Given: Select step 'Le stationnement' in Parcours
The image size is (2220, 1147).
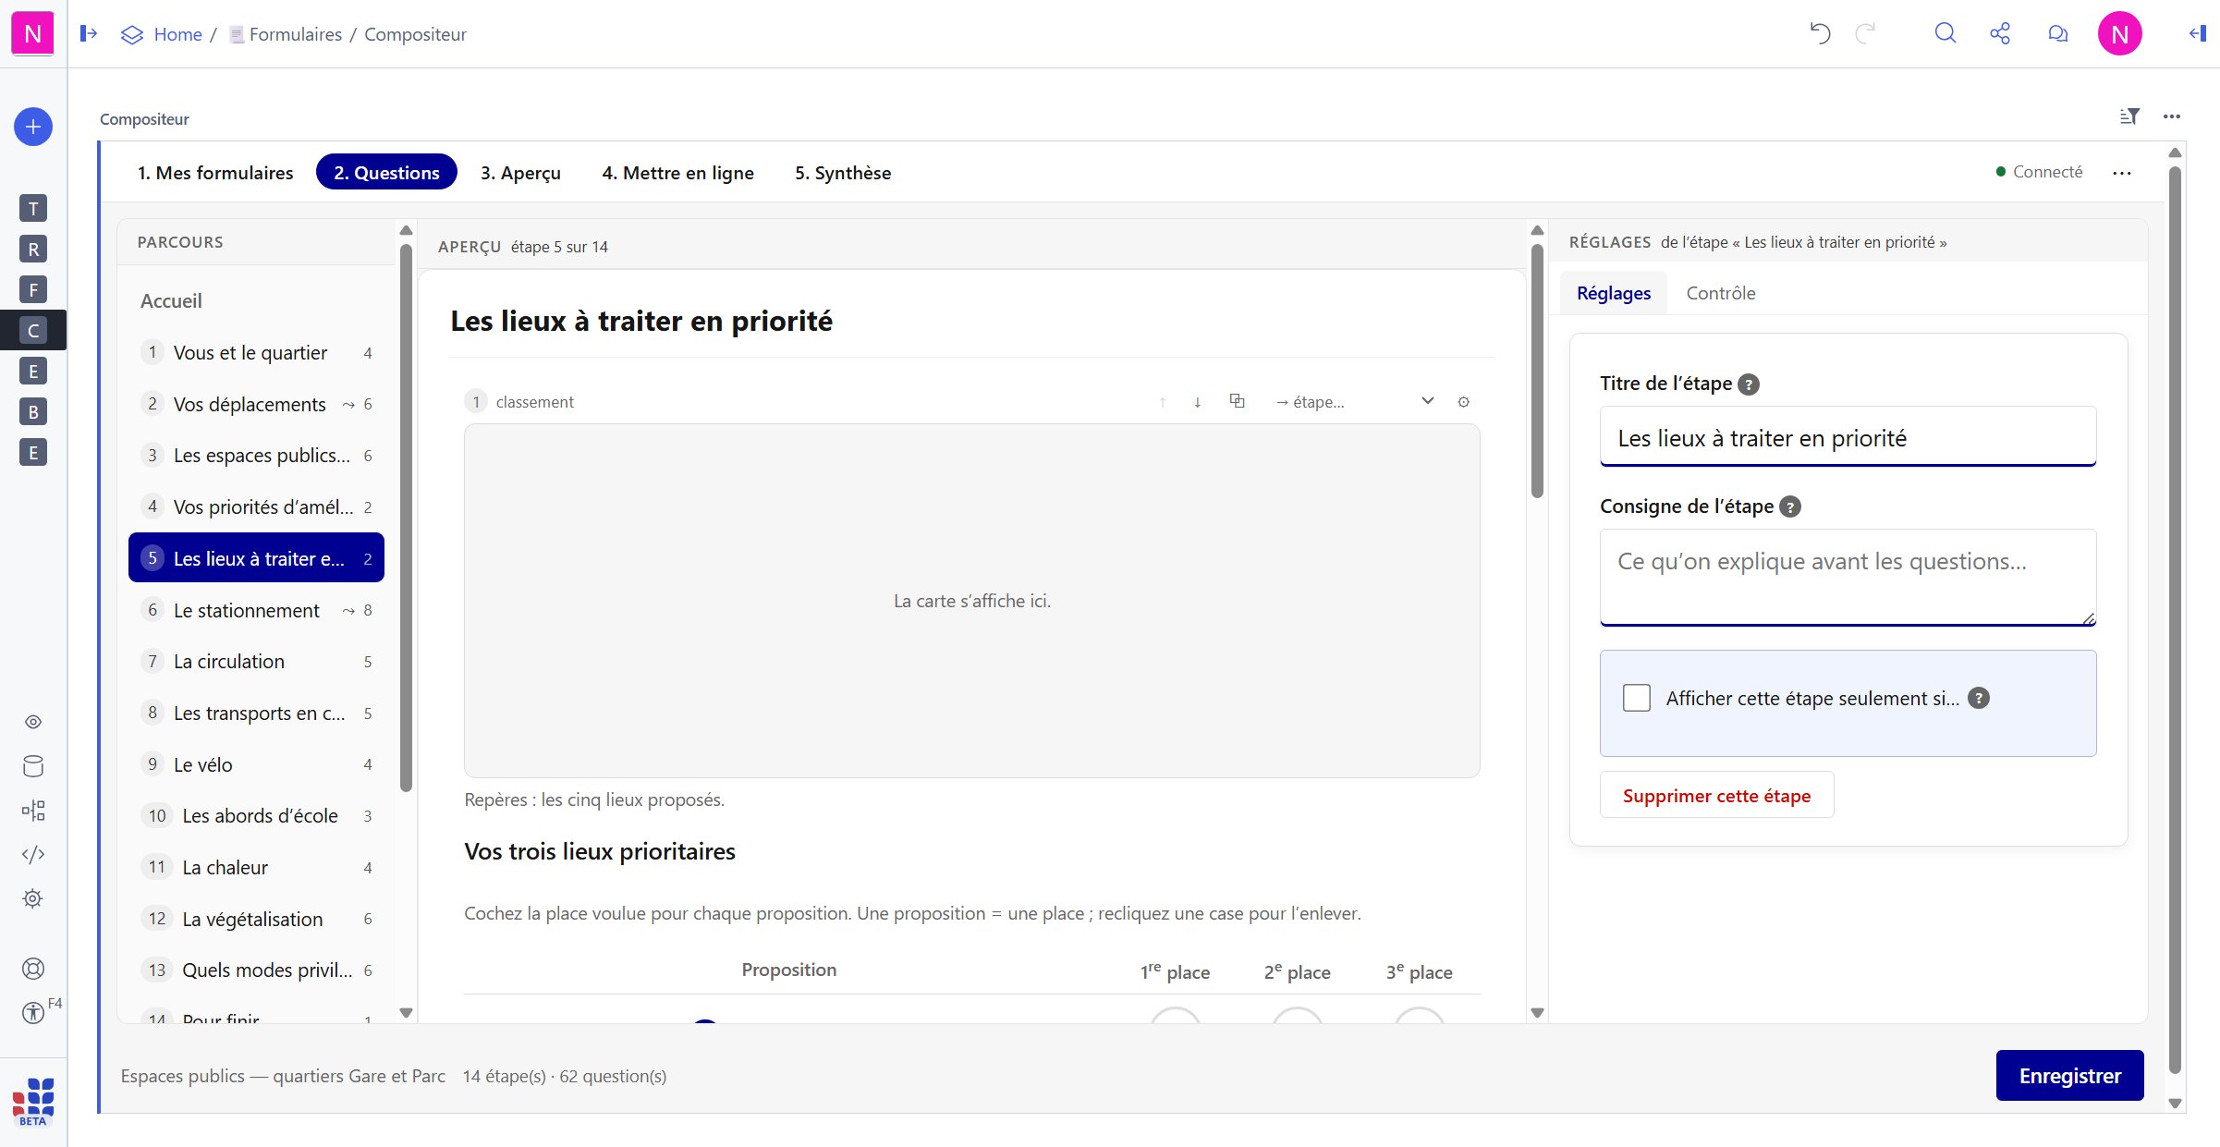Looking at the screenshot, I should click(x=256, y=610).
